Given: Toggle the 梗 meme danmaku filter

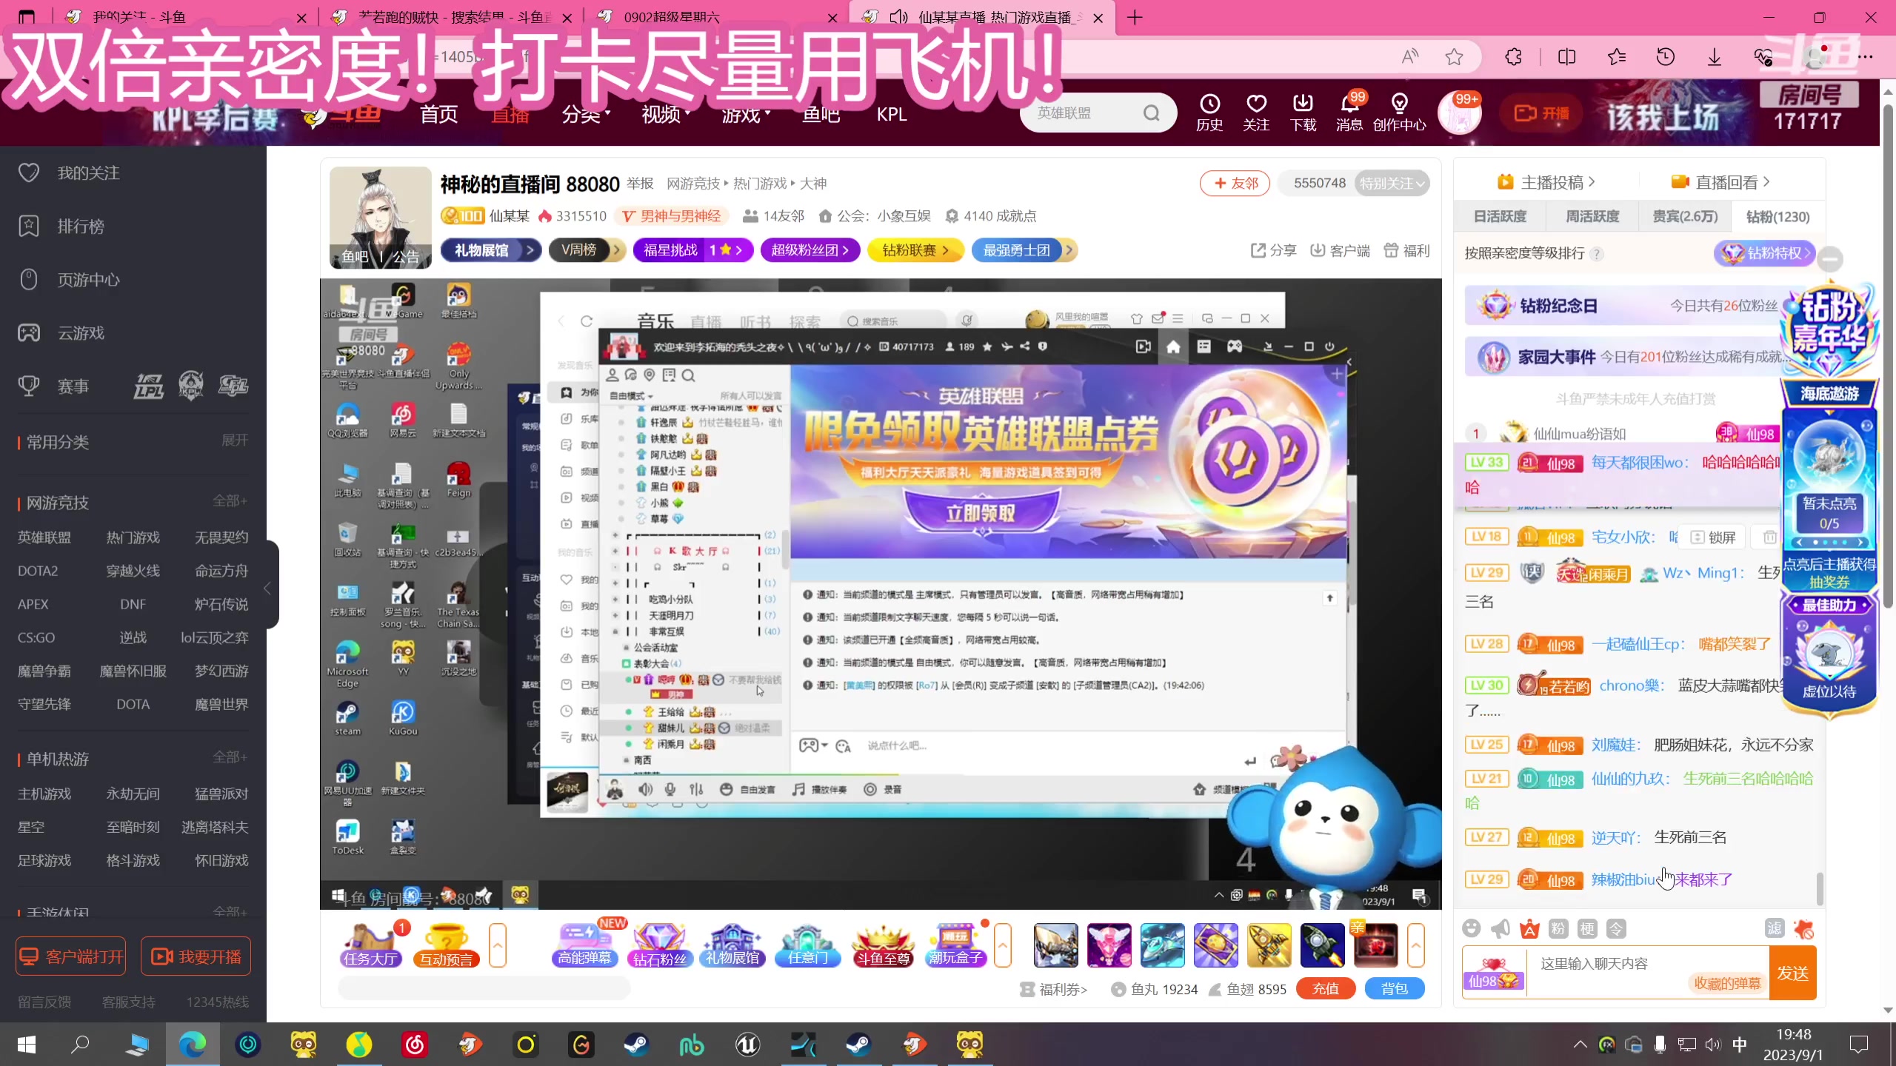Looking at the screenshot, I should [1586, 928].
